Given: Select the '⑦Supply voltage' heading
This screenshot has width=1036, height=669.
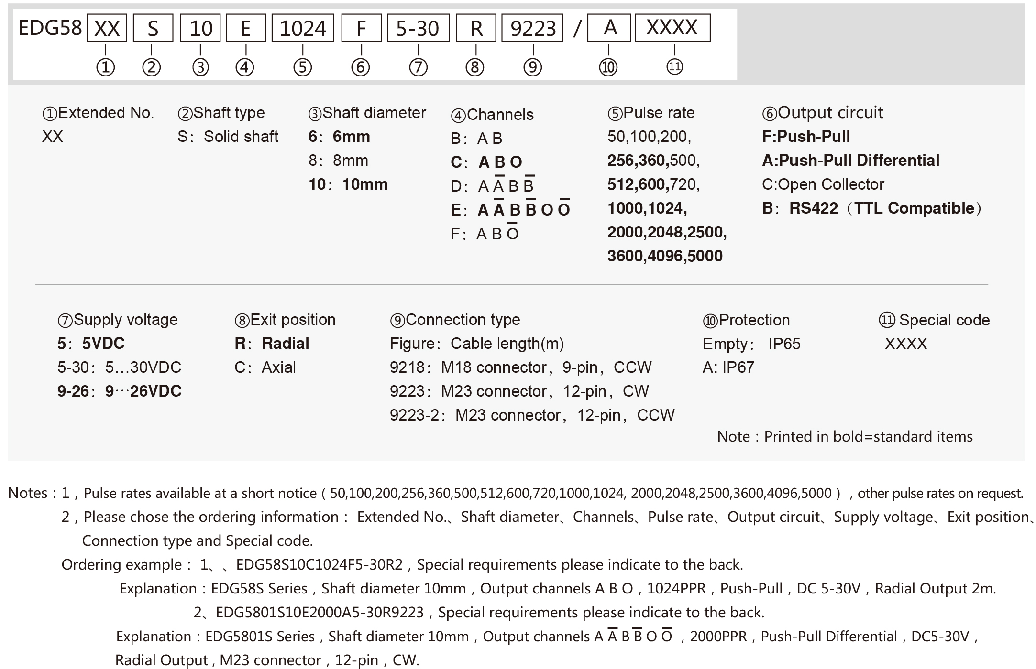Looking at the screenshot, I should tap(118, 320).
